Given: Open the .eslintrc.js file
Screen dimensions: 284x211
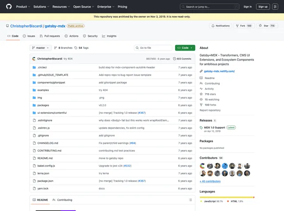Looking at the screenshot, I should [43, 128].
